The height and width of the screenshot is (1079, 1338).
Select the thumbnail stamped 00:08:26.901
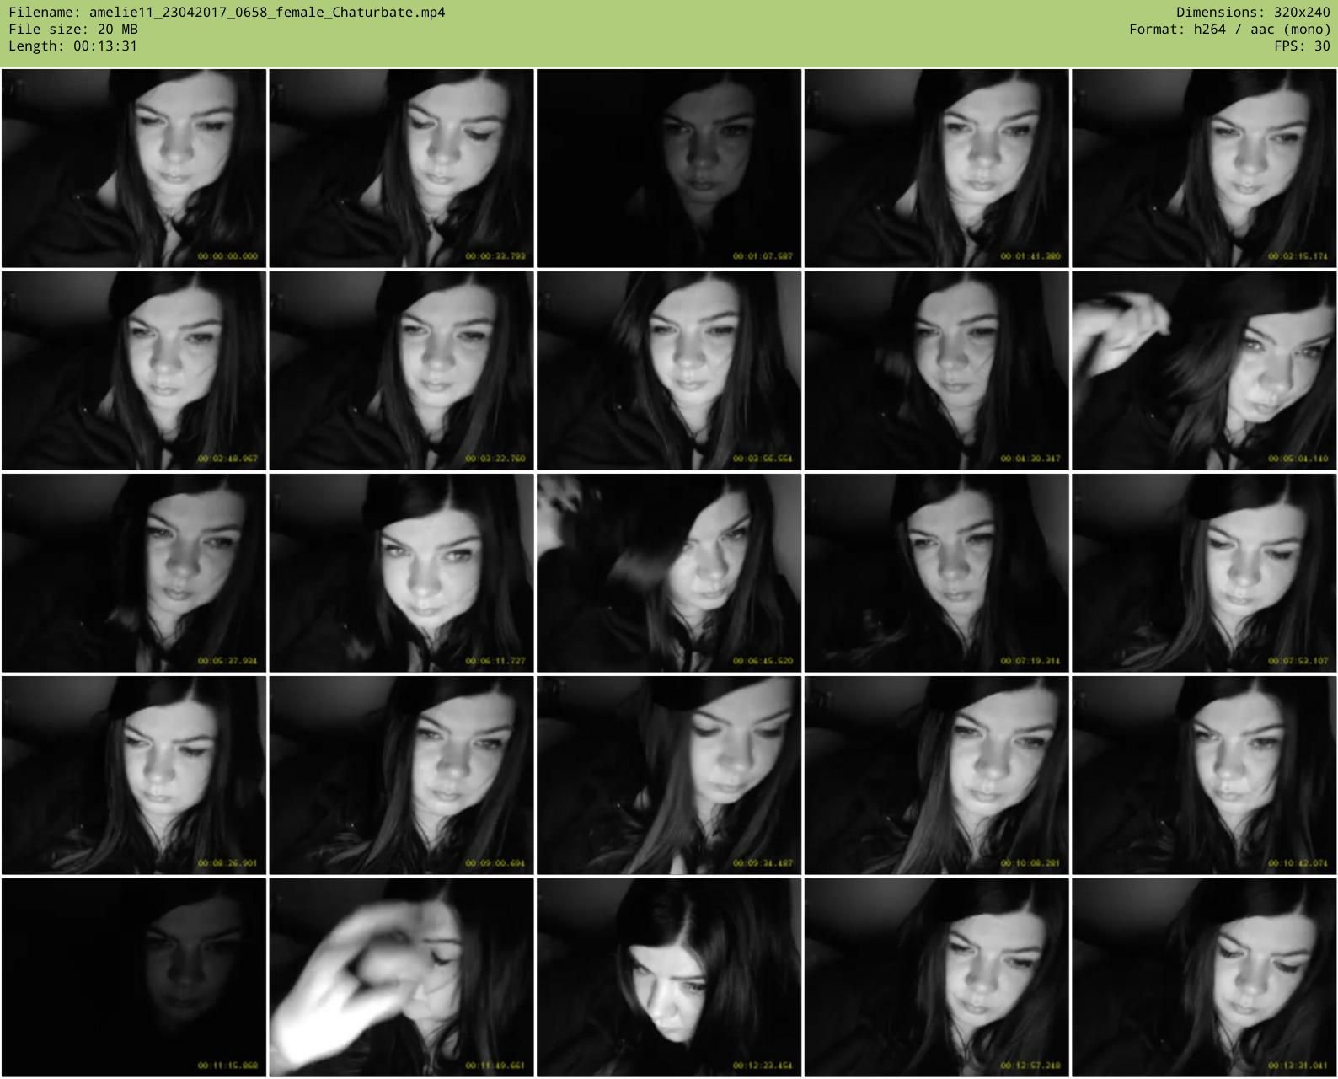pyautogui.click(x=134, y=776)
